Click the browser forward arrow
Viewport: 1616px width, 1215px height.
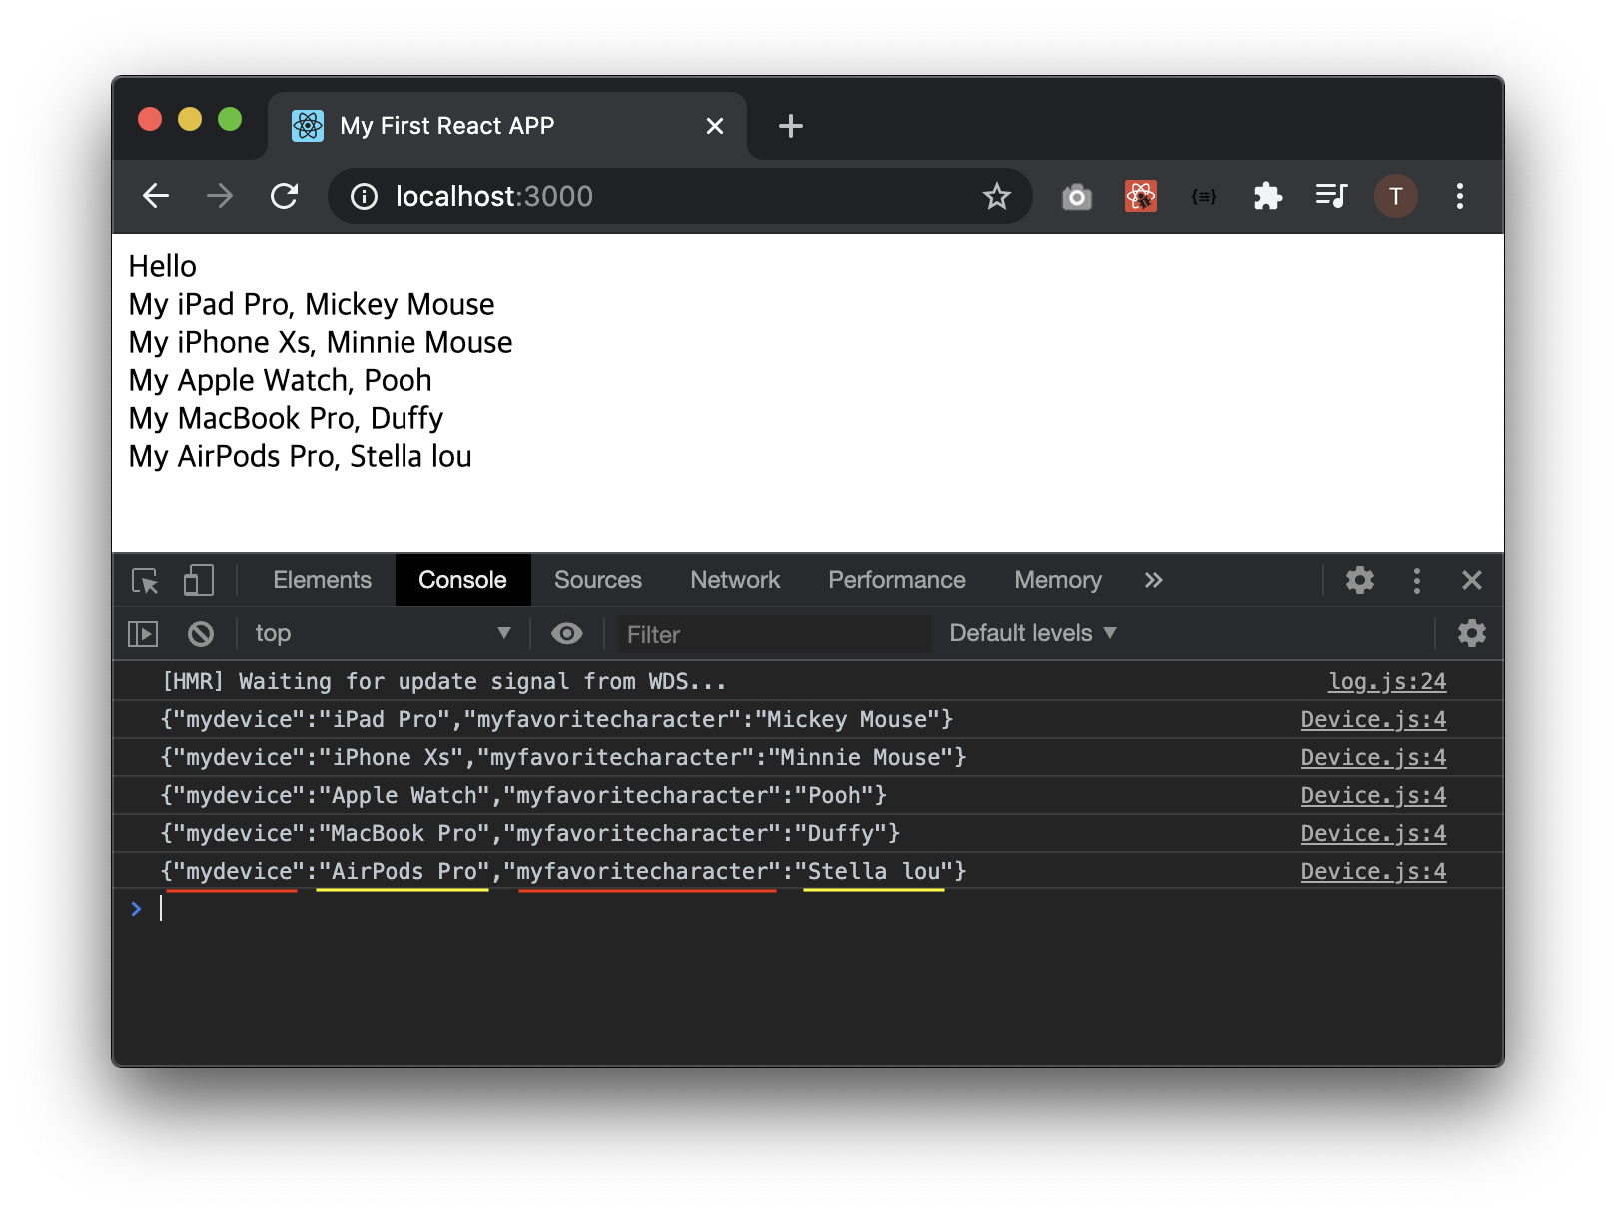coord(220,196)
